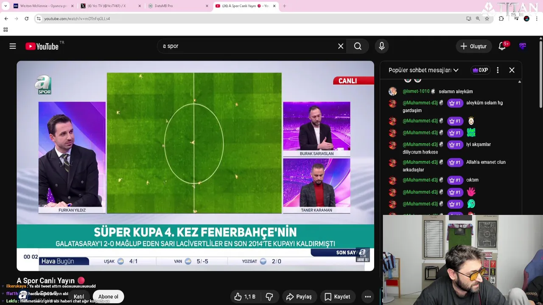Open Chrome extensions puzzle icon

pyautogui.click(x=501, y=19)
